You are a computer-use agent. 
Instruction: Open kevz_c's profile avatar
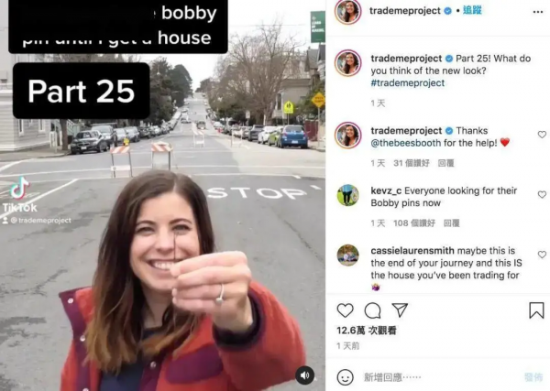click(x=347, y=195)
